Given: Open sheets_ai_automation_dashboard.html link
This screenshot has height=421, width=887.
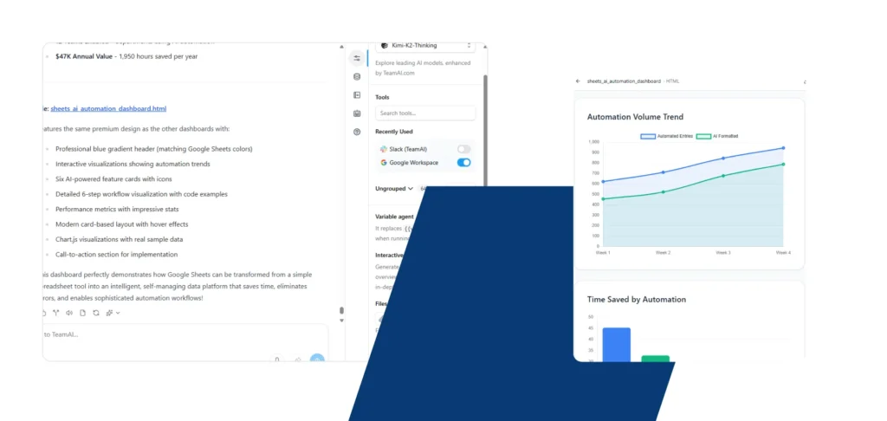Looking at the screenshot, I should [x=108, y=108].
